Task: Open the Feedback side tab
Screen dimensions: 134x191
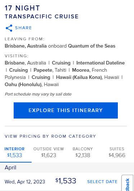Action: coord(127,183)
